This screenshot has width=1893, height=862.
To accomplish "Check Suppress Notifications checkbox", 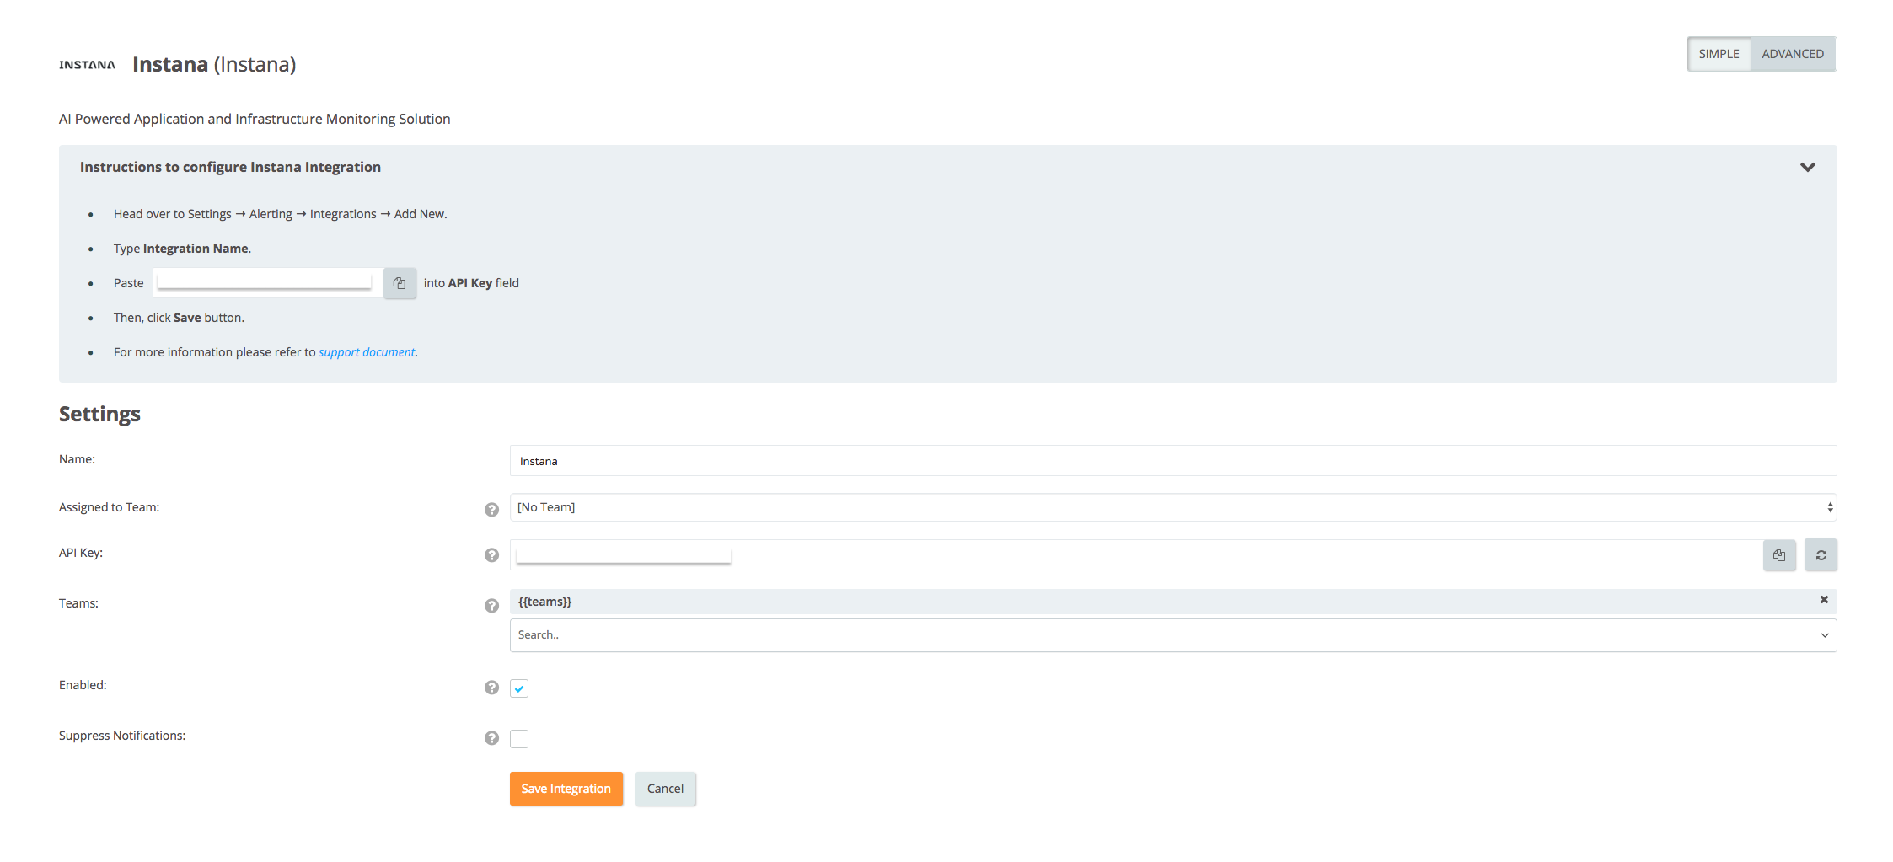I will (519, 739).
